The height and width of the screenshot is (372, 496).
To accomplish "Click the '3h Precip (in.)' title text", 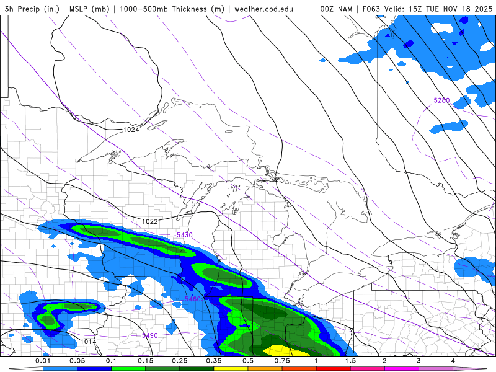I will [32, 9].
